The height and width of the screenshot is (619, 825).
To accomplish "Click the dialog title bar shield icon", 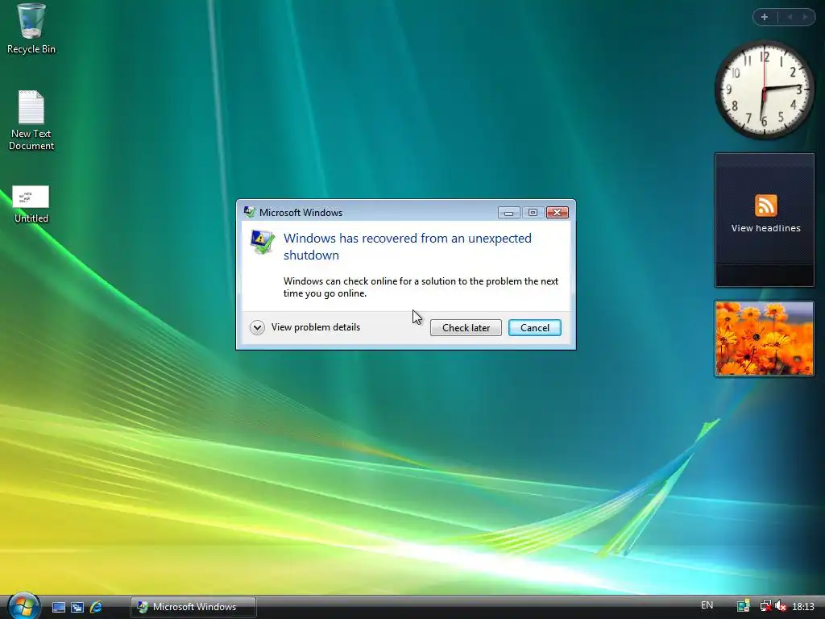I will (x=250, y=212).
